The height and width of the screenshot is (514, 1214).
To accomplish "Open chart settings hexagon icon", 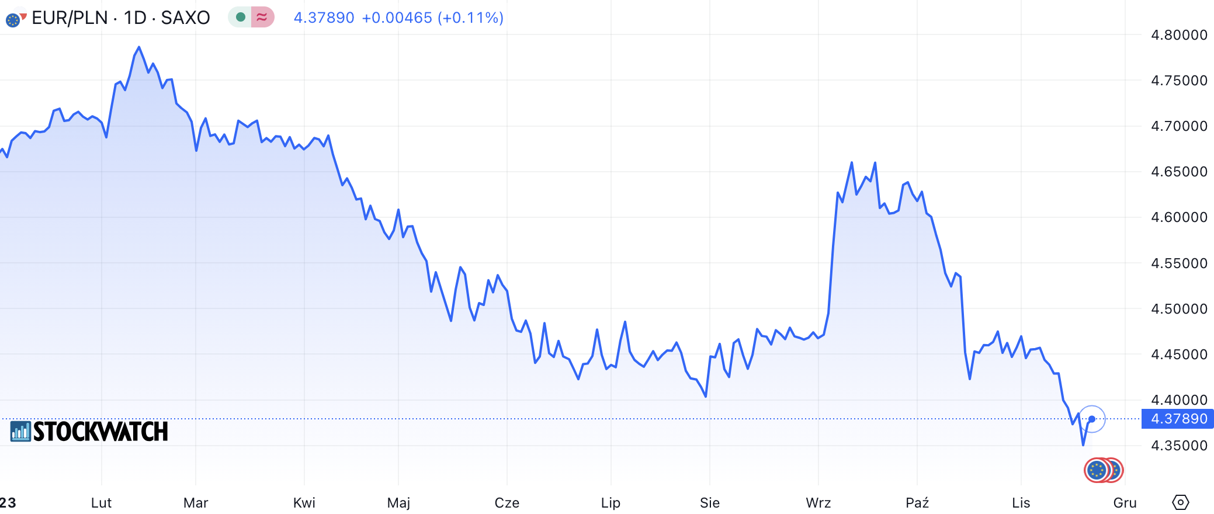I will coord(1180,502).
